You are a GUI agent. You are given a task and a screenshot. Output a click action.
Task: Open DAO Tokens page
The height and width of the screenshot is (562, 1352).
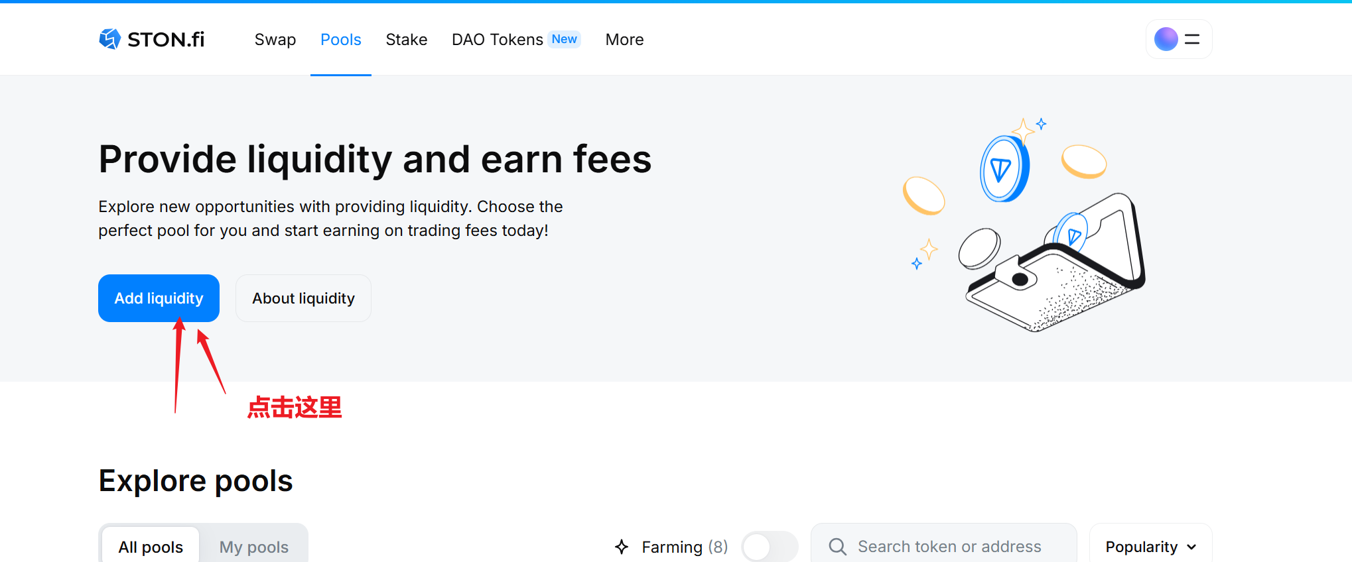tap(497, 40)
